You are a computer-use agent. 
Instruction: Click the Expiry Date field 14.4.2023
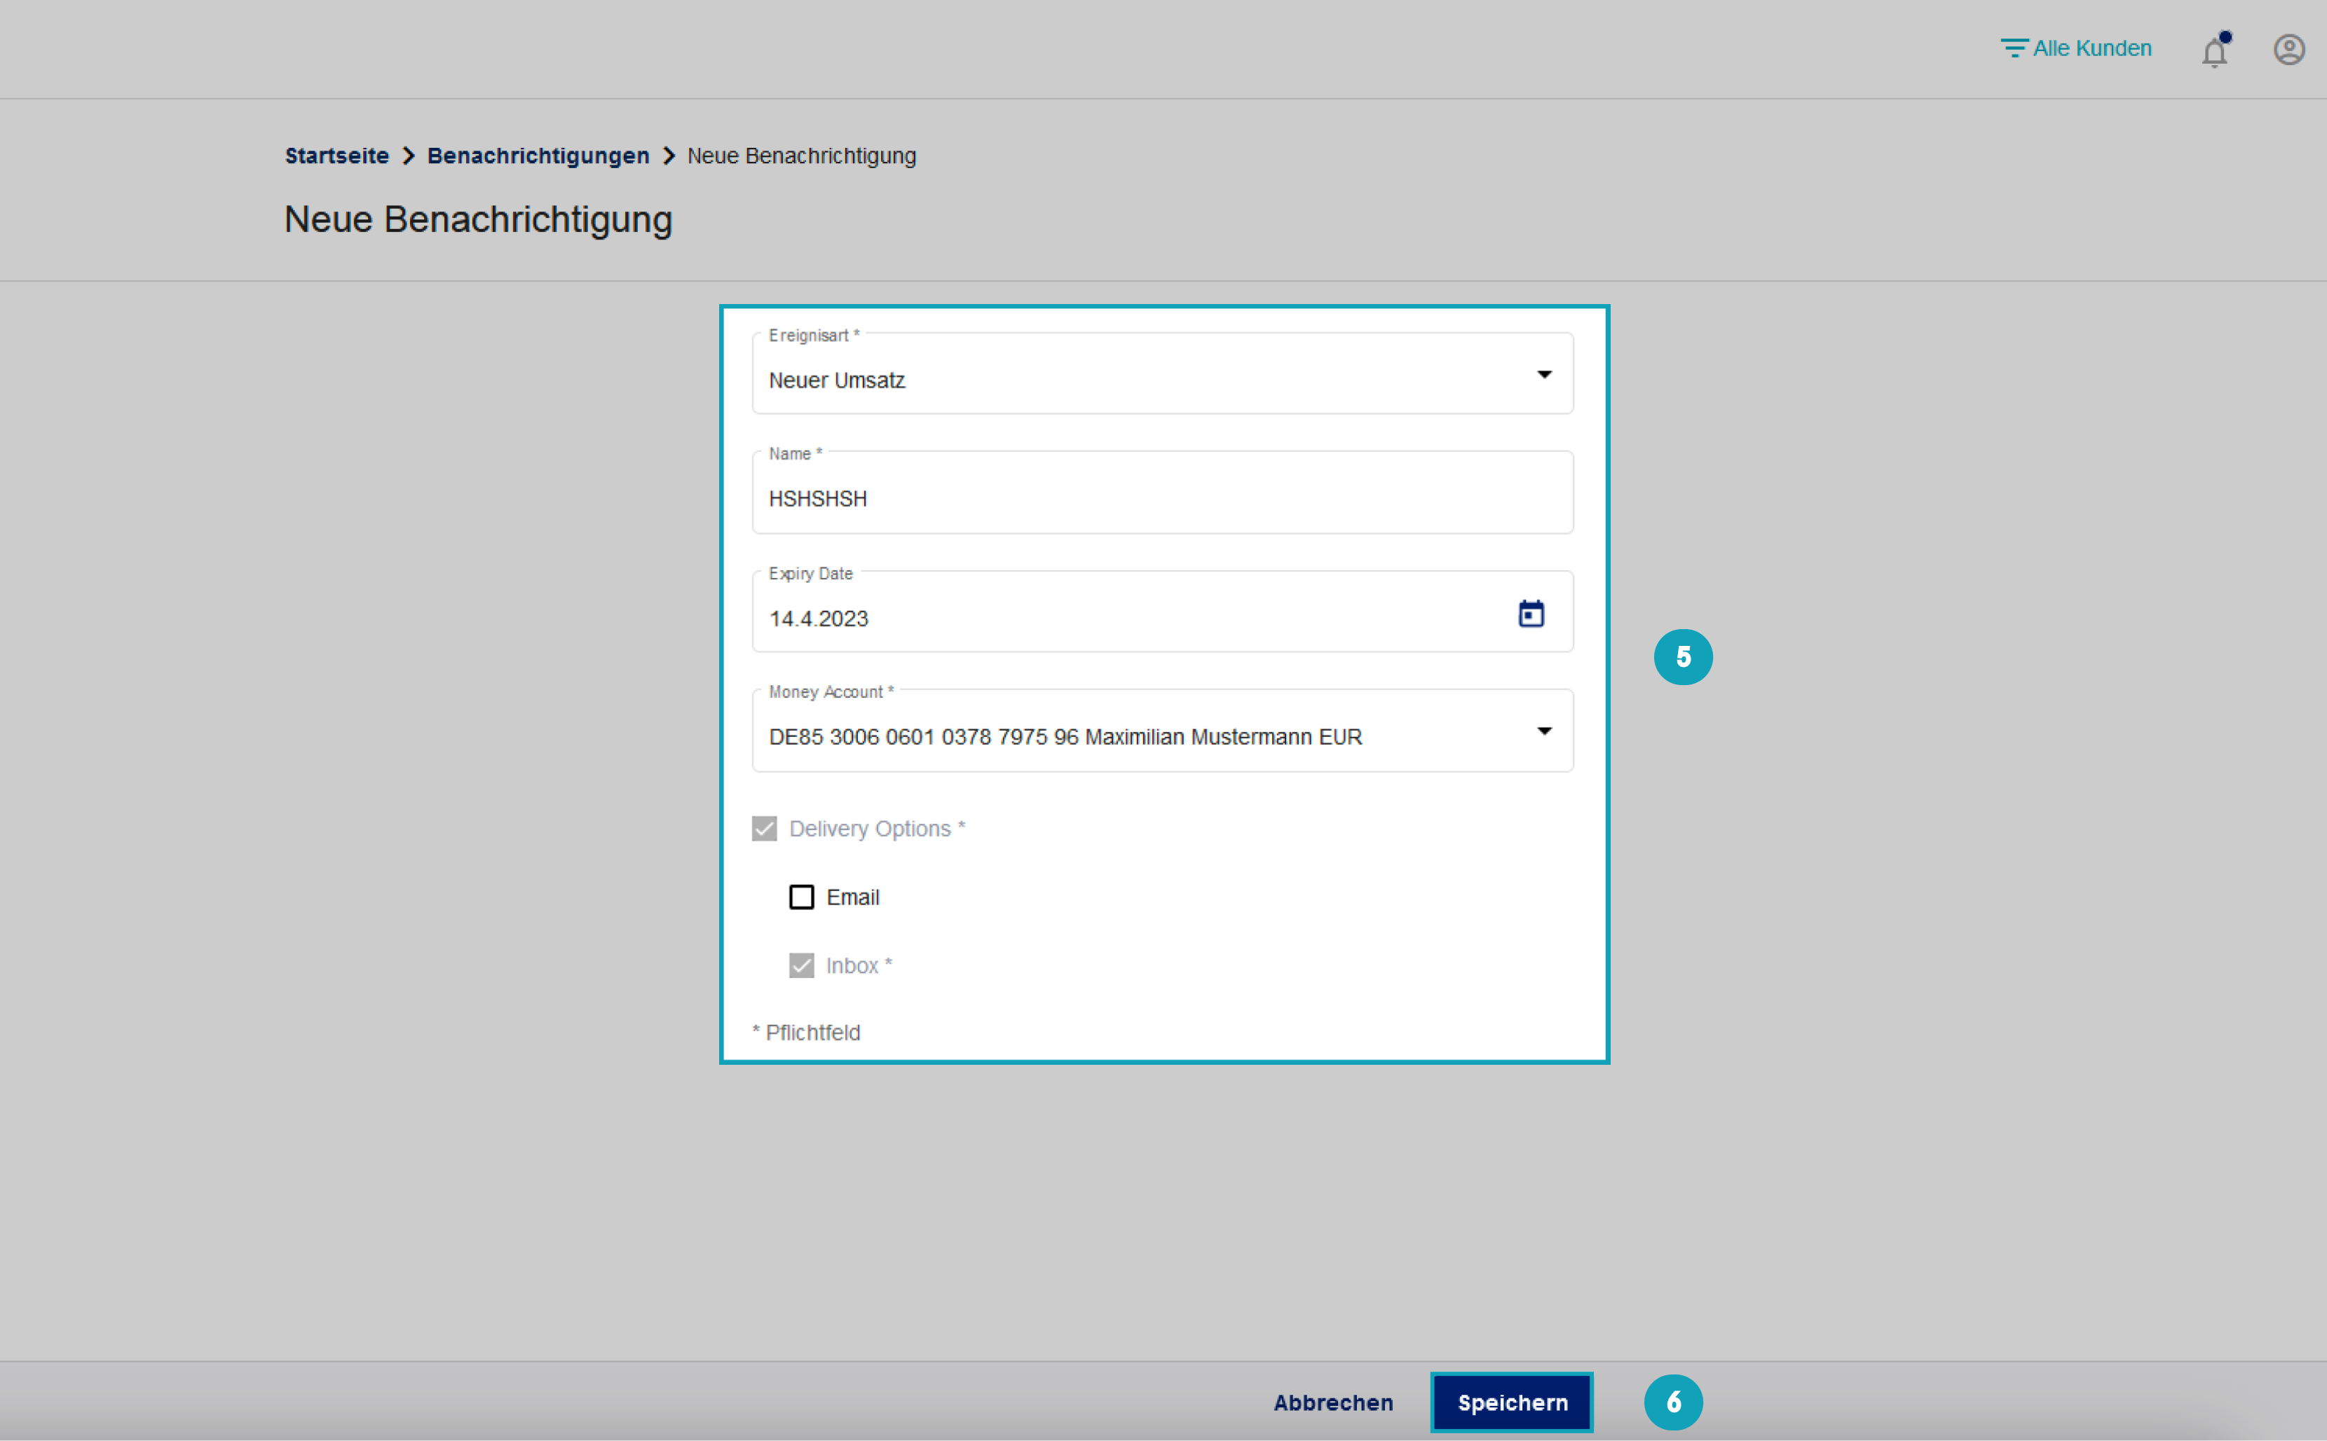click(1162, 612)
